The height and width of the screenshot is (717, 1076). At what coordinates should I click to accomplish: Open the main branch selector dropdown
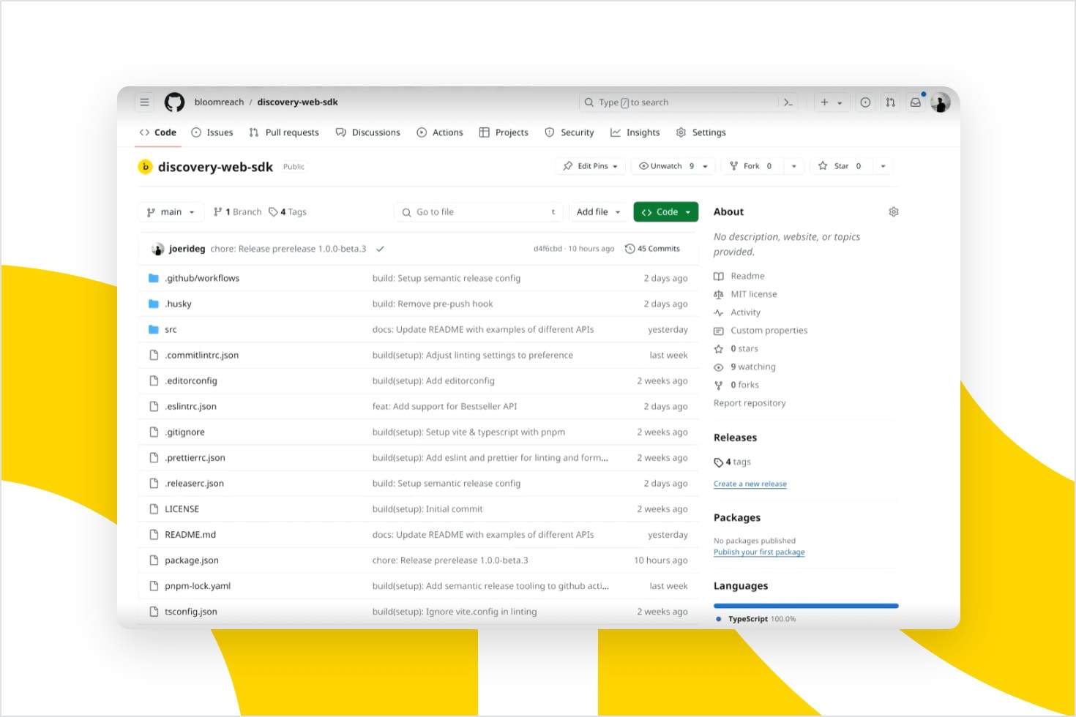pos(171,211)
